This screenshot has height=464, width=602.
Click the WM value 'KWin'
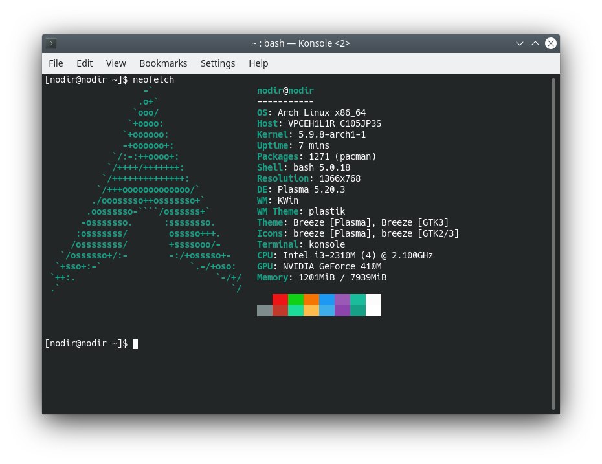pos(287,200)
